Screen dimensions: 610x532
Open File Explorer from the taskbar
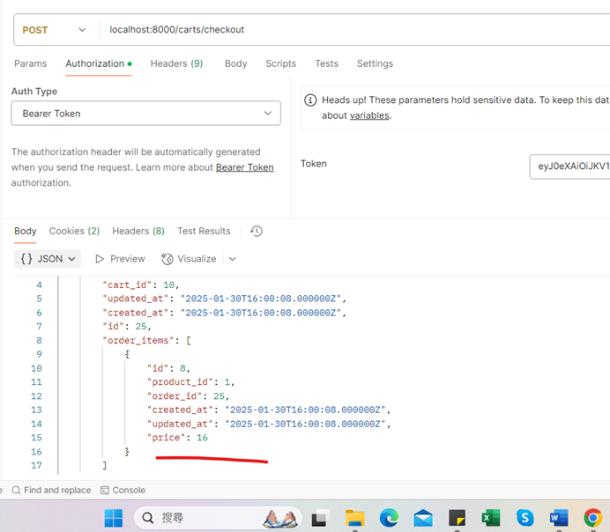click(354, 518)
